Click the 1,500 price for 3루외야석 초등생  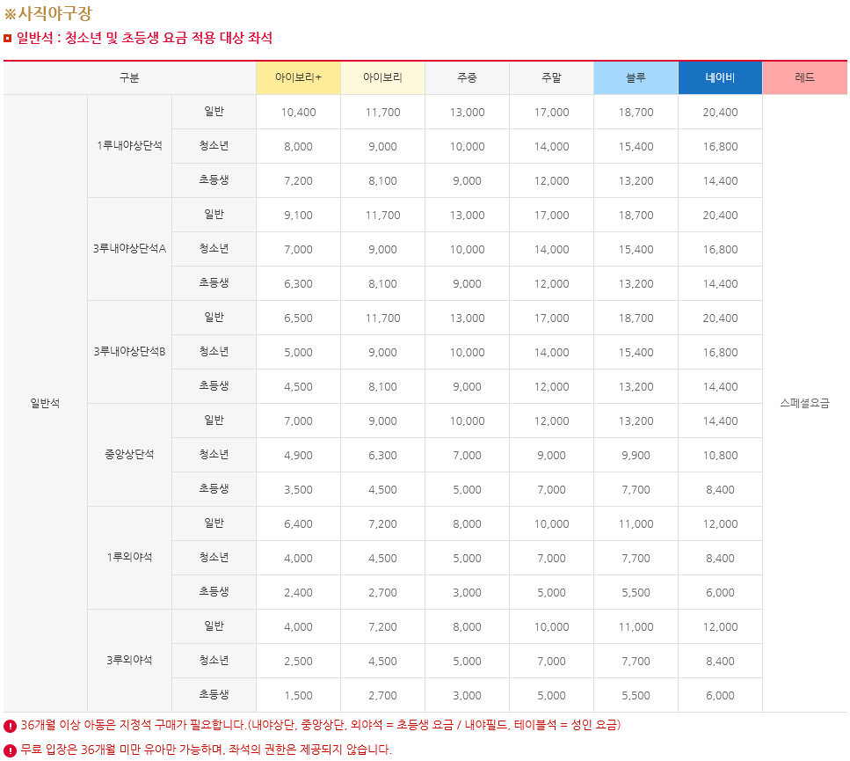point(298,695)
